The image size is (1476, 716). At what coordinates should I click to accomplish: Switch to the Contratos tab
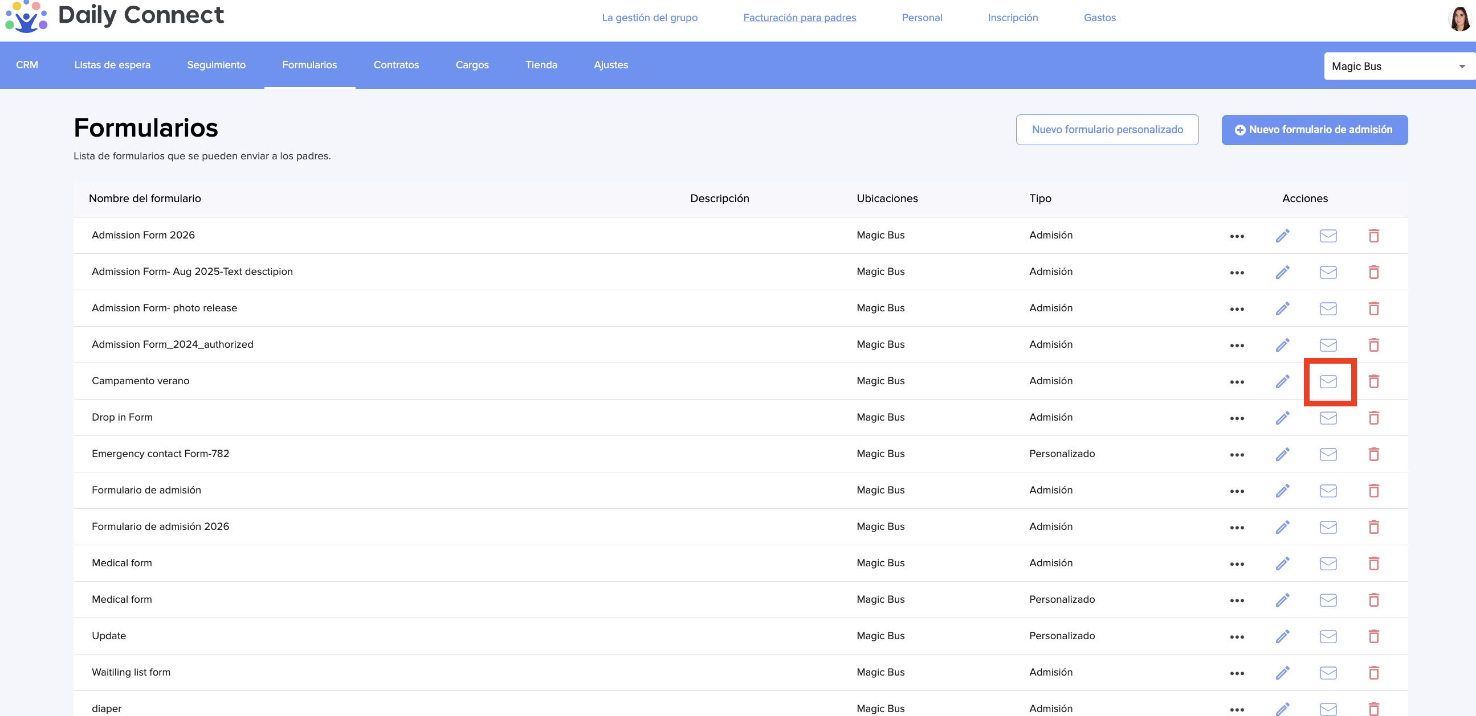point(396,65)
